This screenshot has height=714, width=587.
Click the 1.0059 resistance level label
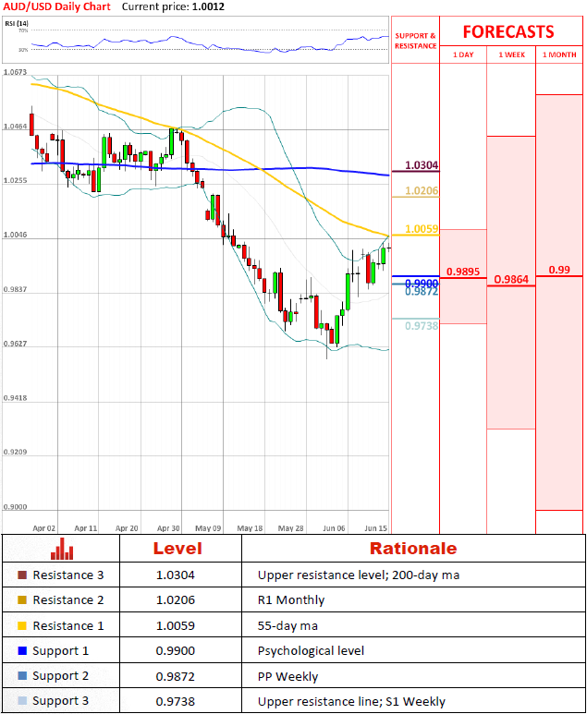point(422,228)
